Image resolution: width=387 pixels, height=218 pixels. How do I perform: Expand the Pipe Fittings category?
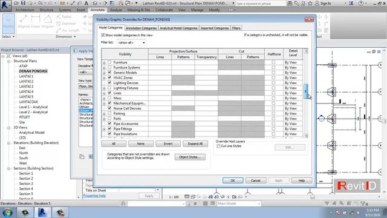click(104, 129)
